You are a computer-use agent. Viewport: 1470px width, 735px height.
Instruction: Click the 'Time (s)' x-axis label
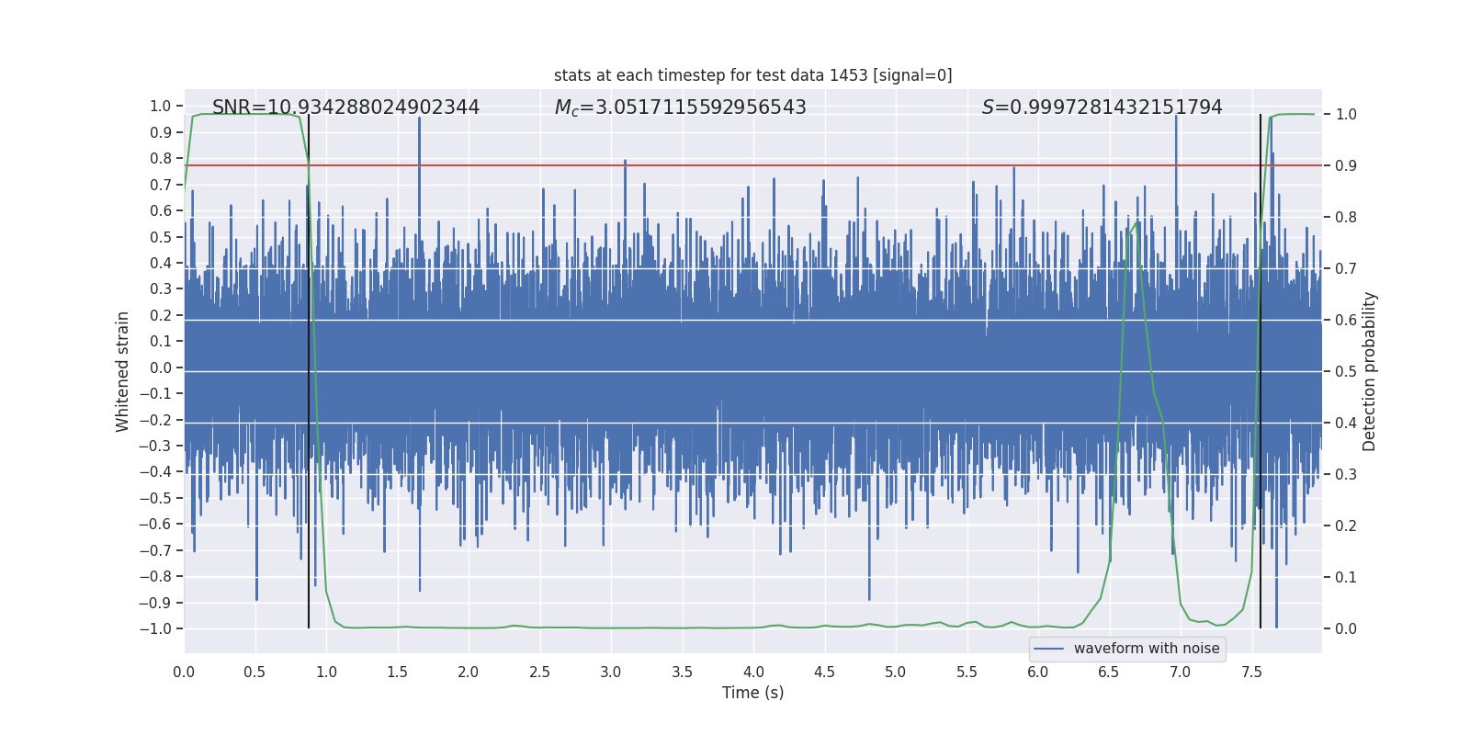[x=752, y=693]
